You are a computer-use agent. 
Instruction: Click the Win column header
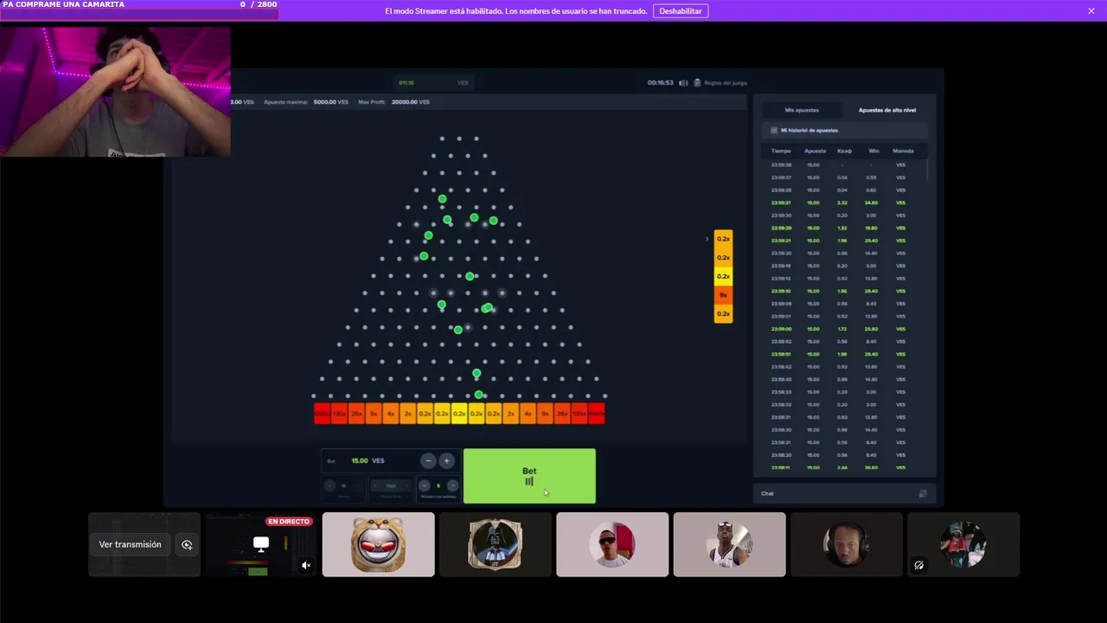873,151
